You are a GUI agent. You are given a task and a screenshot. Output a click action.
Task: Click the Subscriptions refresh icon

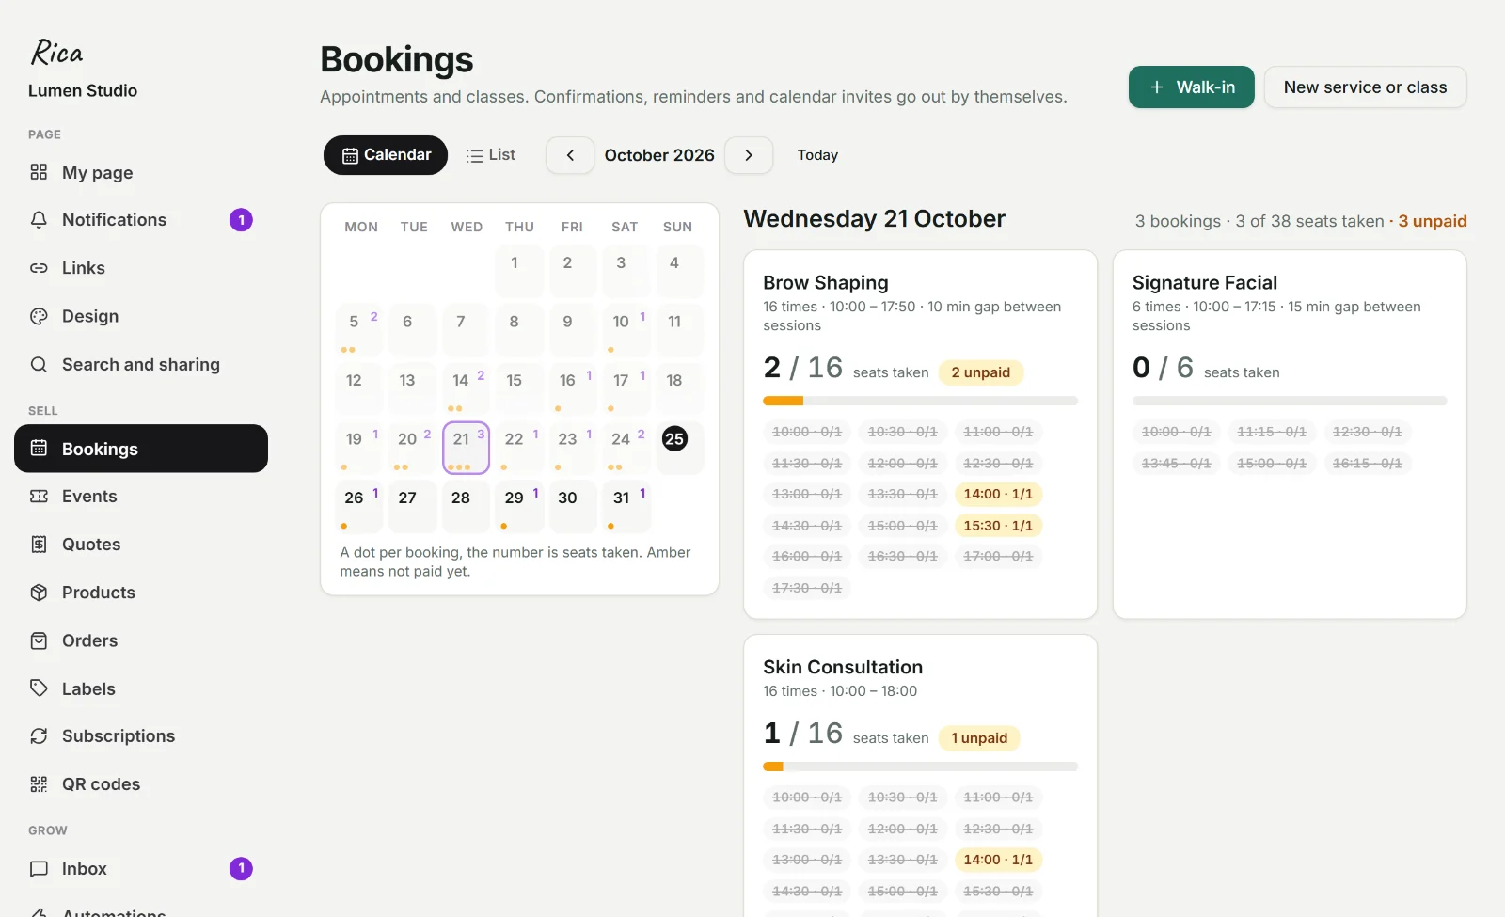tap(39, 736)
